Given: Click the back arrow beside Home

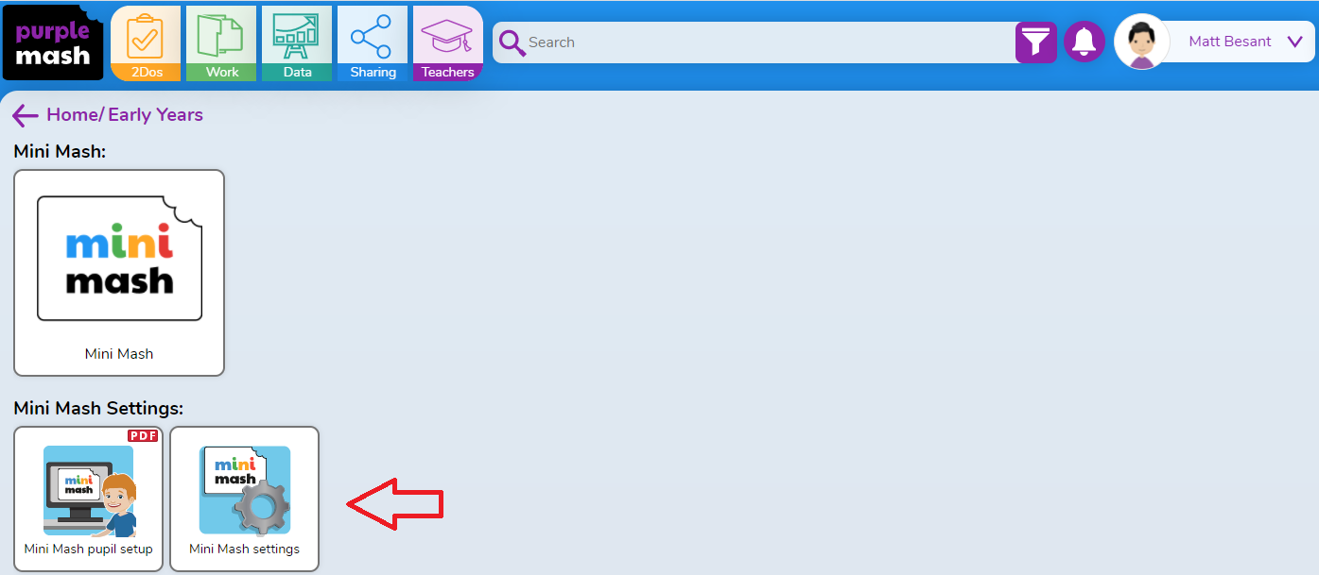Looking at the screenshot, I should pos(26,115).
